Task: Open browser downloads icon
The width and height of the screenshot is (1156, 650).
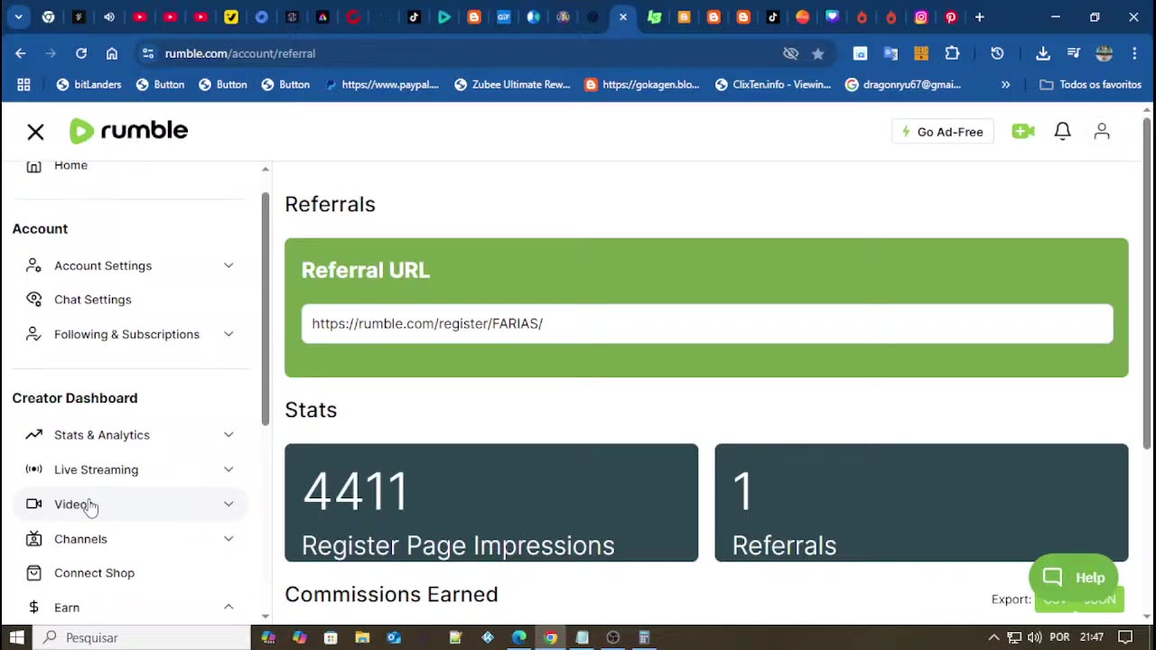Action: click(1043, 53)
